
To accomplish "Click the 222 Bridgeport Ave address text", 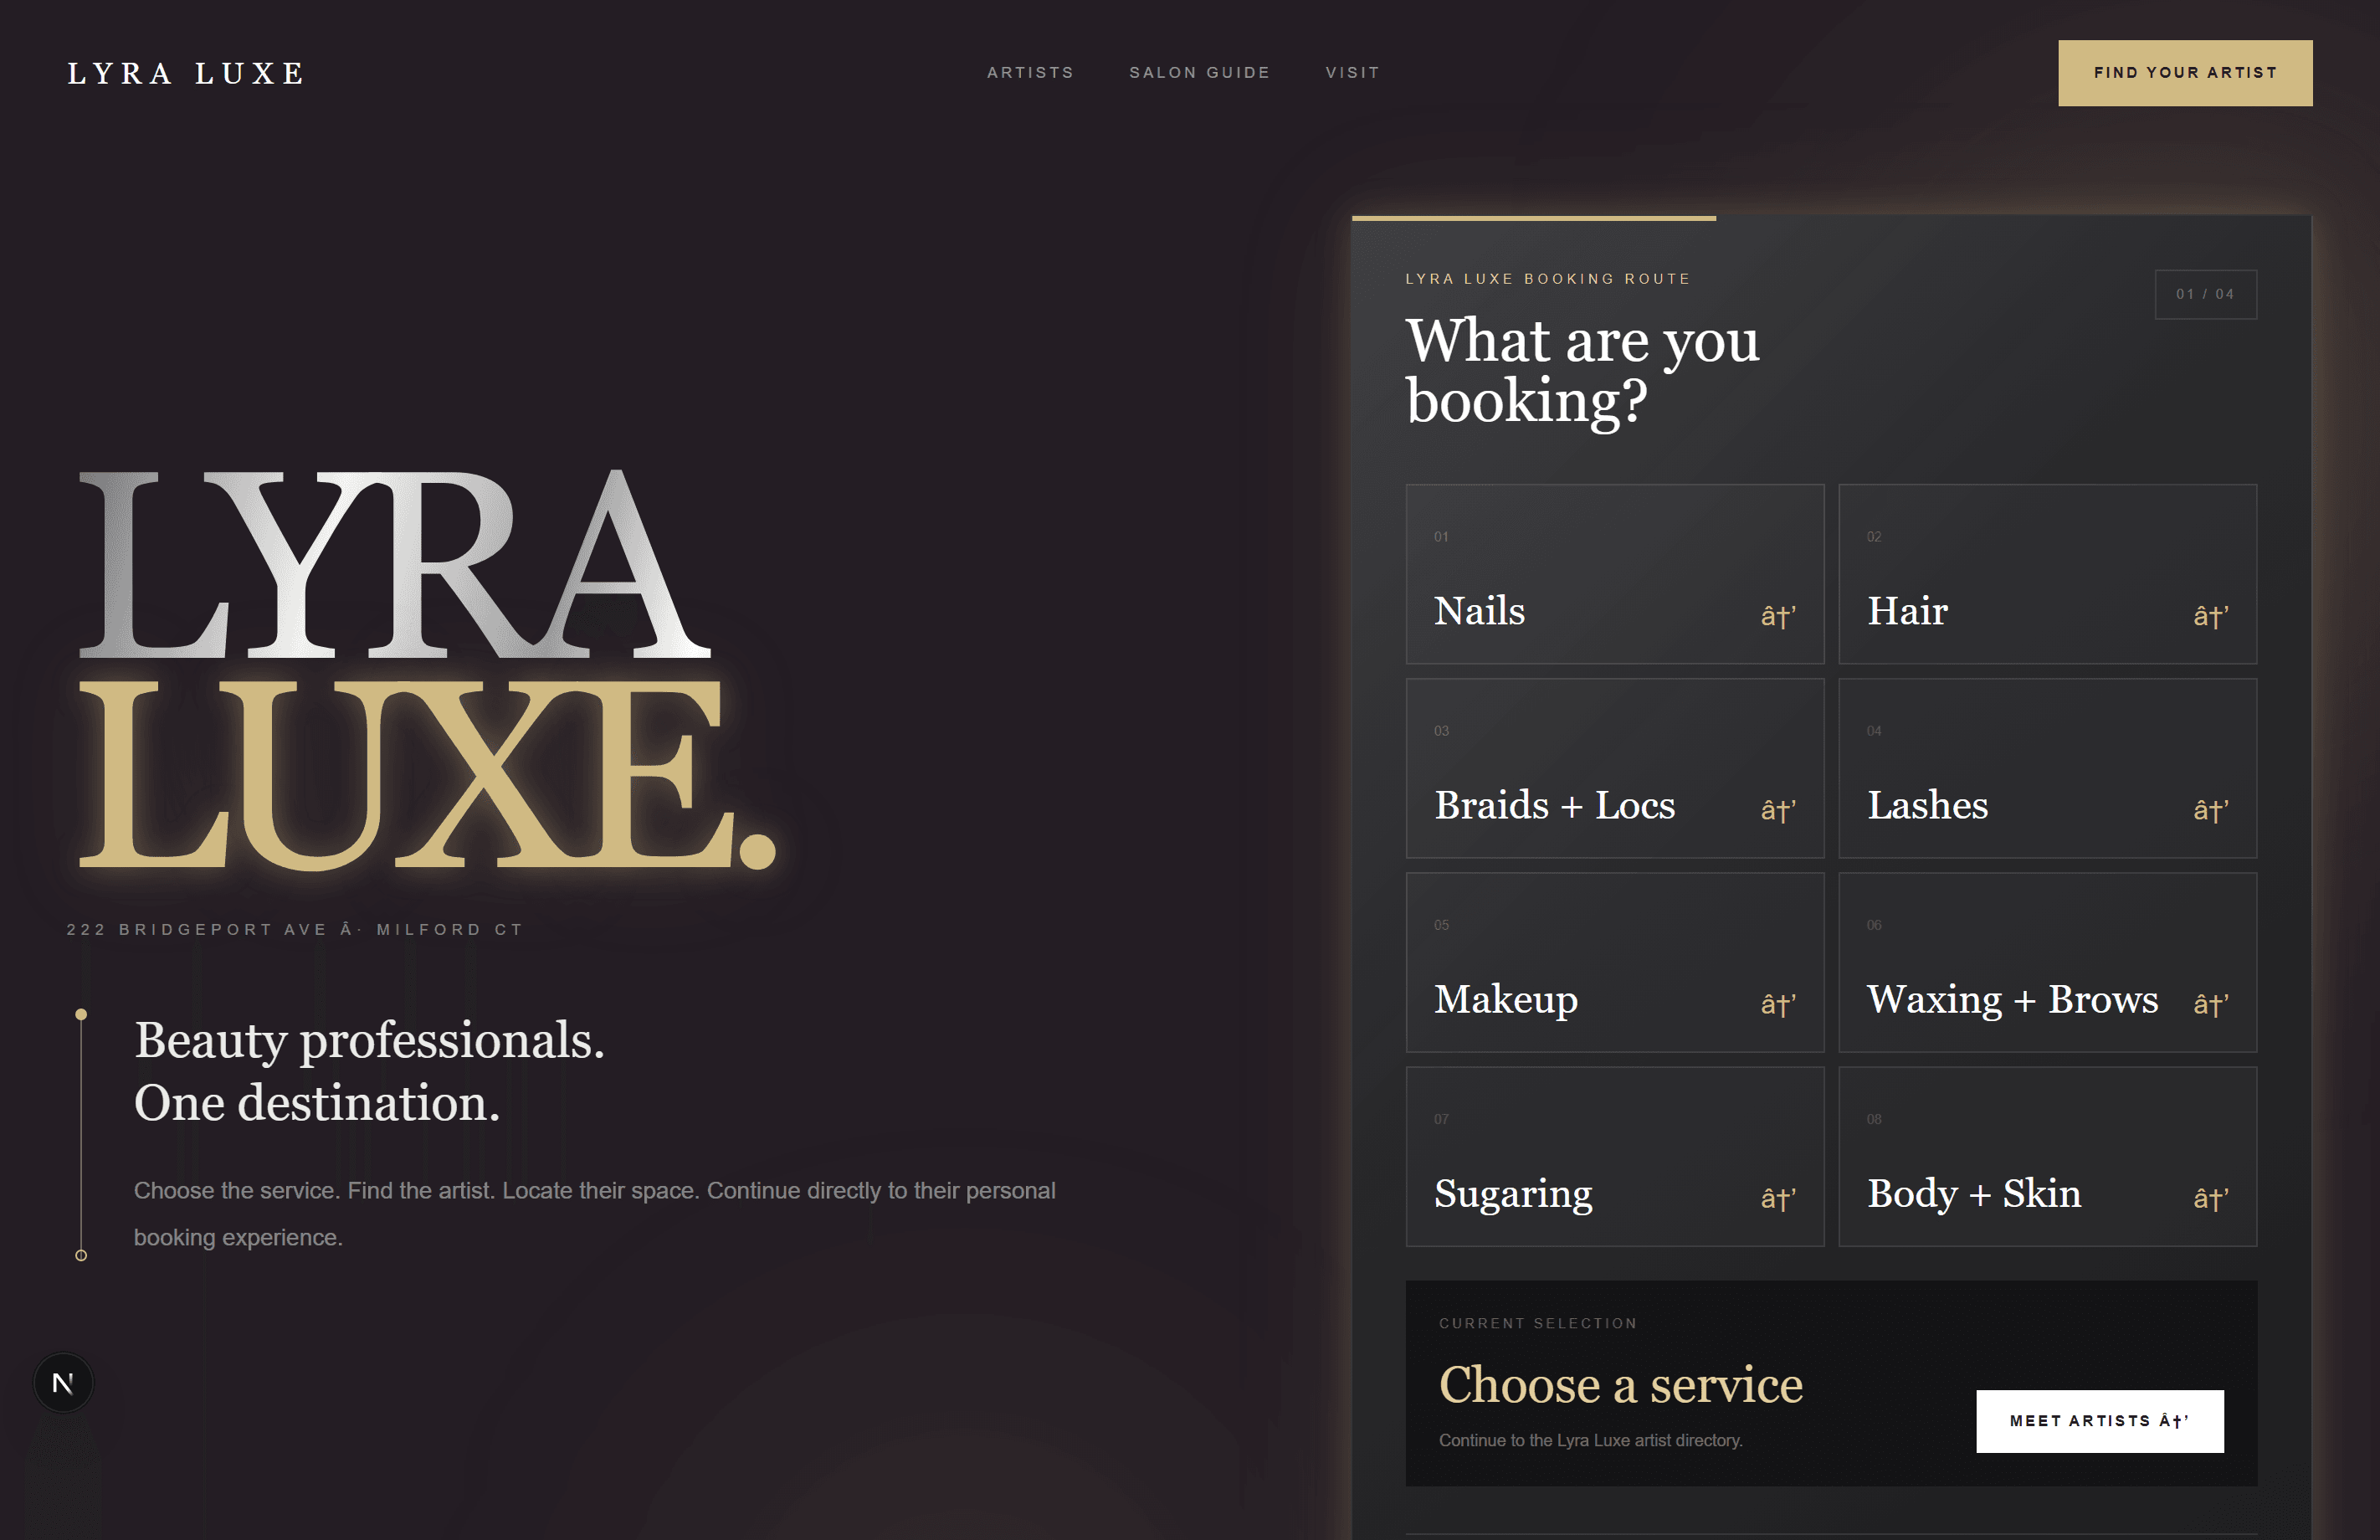I will point(295,929).
